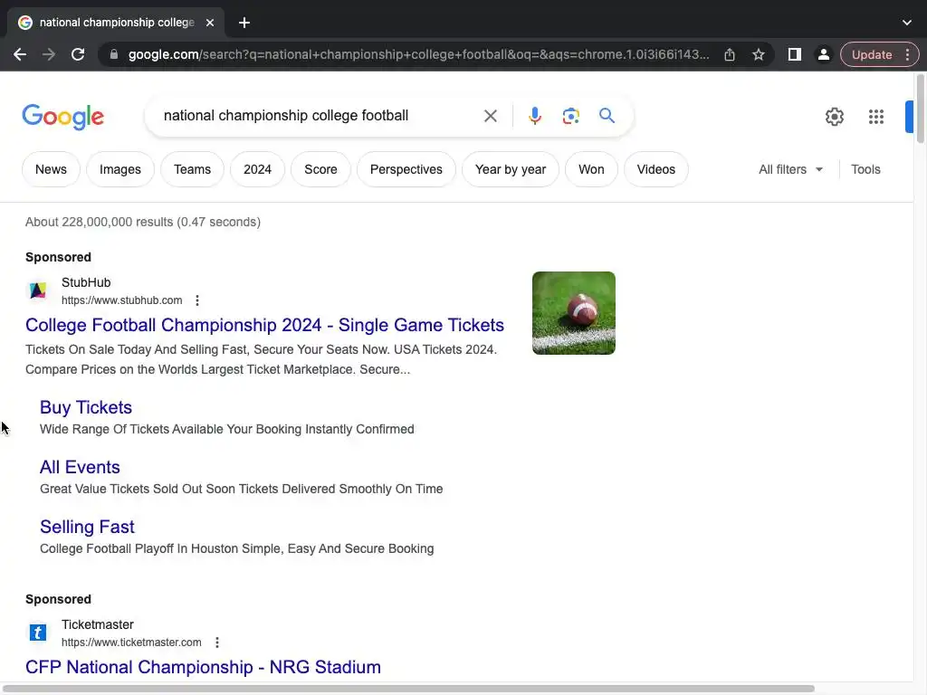
Task: Click the football thumbnail image
Action: [x=573, y=313]
